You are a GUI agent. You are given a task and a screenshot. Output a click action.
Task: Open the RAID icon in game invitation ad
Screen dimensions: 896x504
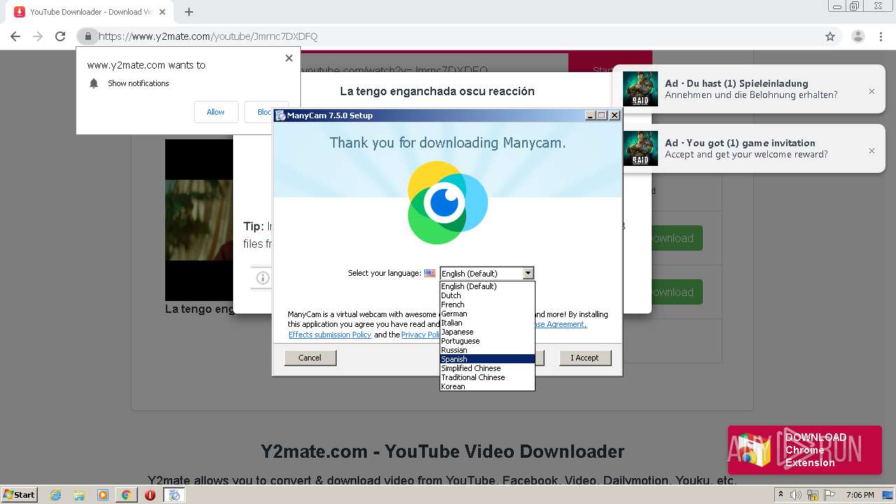point(640,148)
